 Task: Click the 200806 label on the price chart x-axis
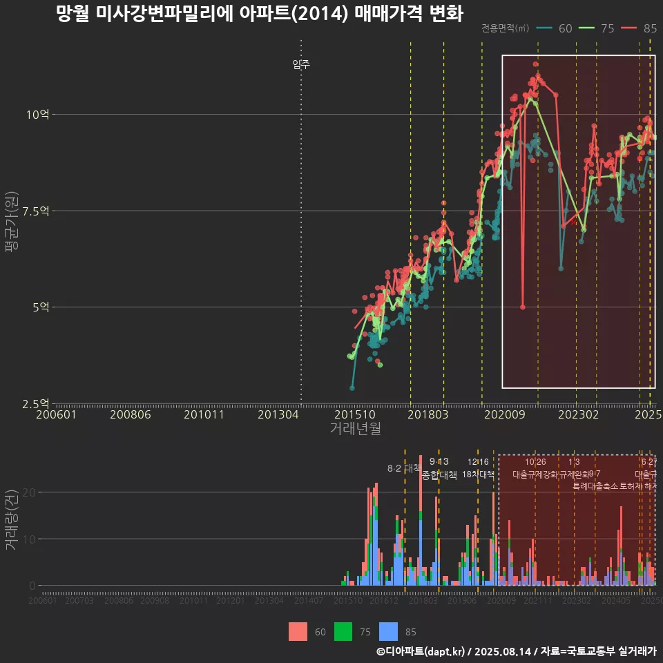pyautogui.click(x=131, y=414)
